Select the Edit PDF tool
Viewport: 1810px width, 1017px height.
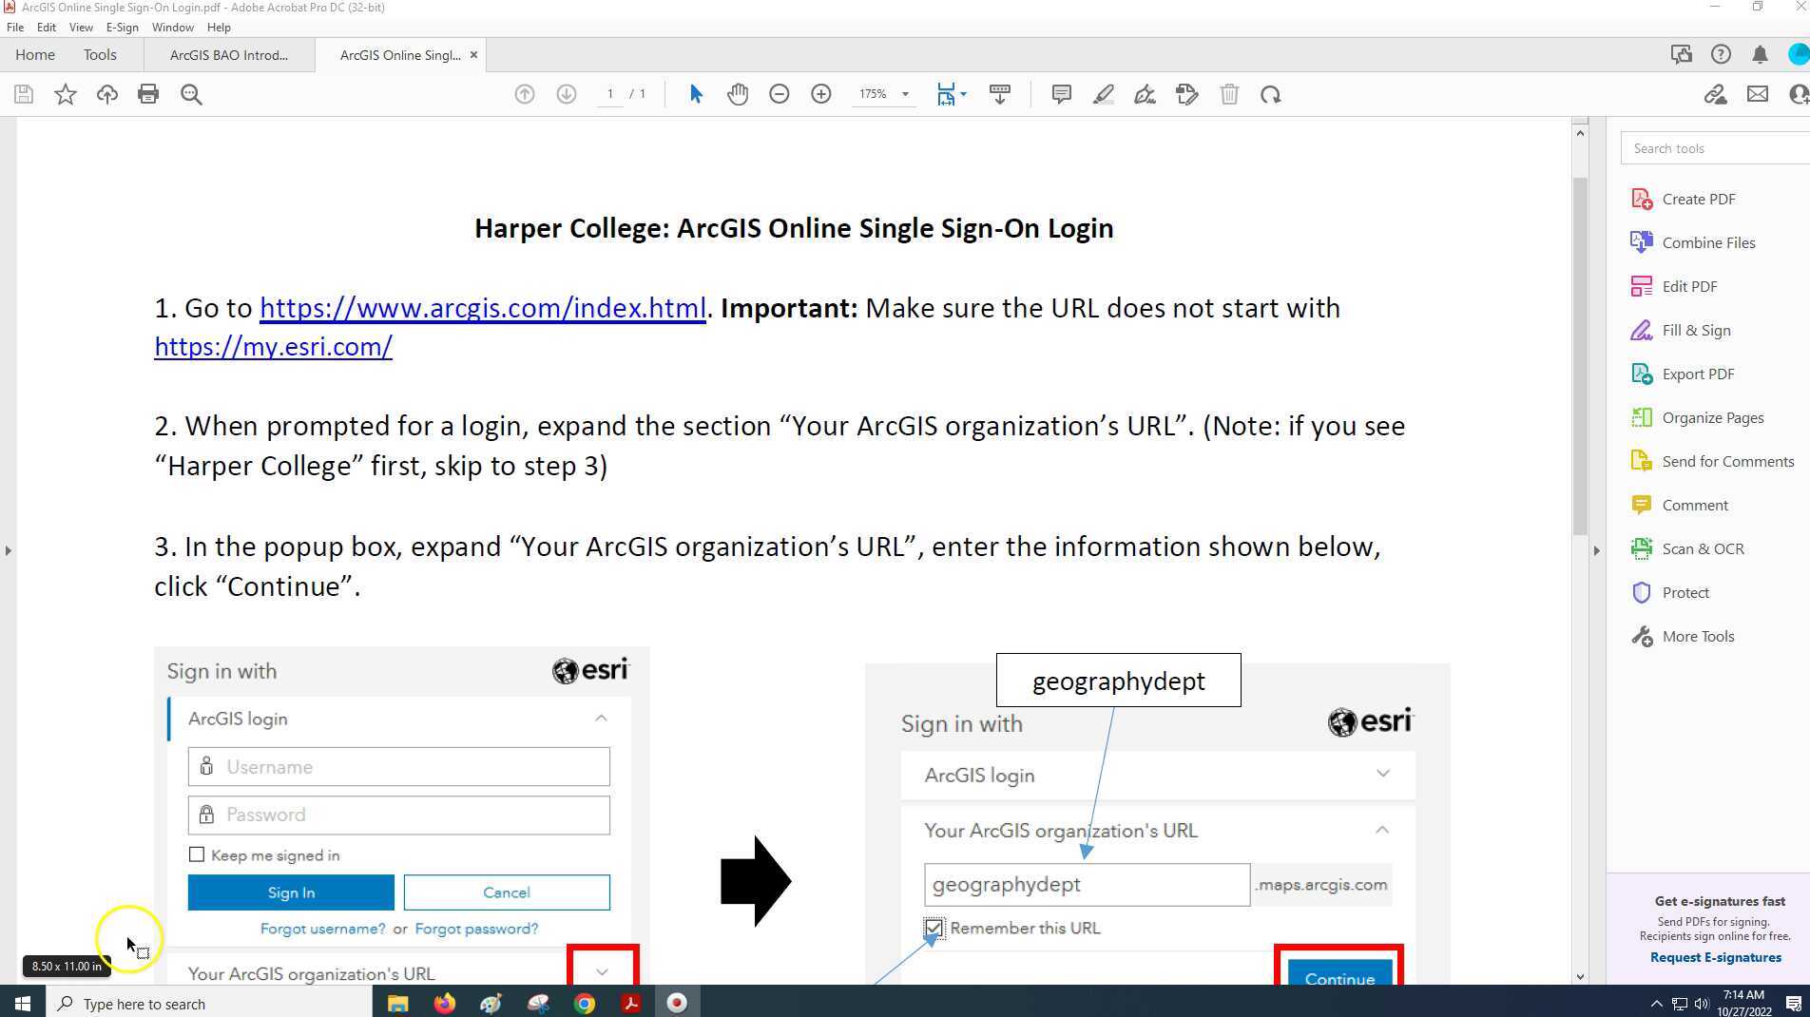pos(1689,286)
